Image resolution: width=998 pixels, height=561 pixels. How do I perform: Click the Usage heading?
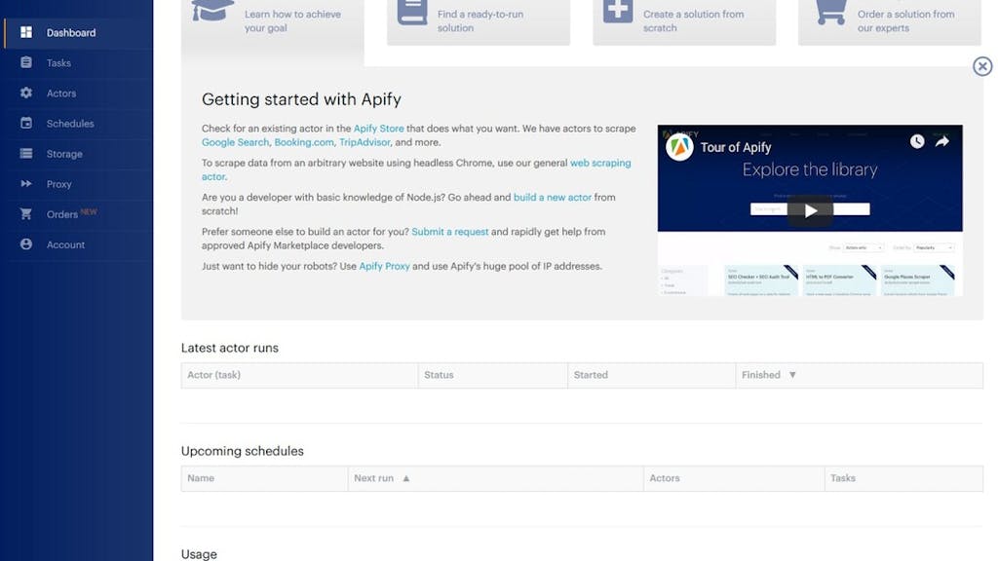[x=199, y=554]
